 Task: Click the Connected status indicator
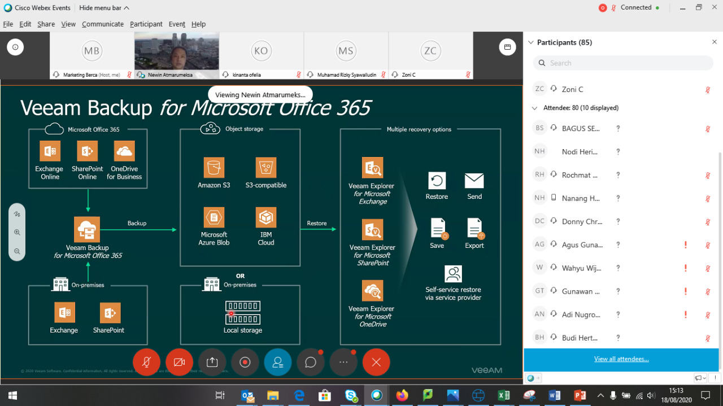tap(639, 8)
